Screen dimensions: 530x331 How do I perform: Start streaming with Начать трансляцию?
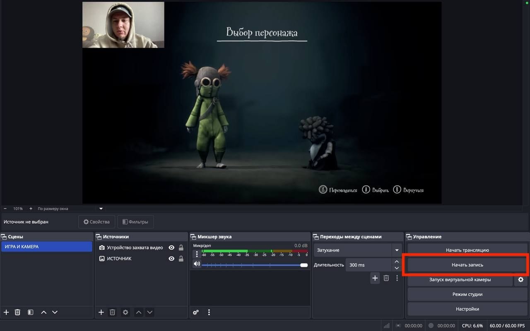point(467,250)
